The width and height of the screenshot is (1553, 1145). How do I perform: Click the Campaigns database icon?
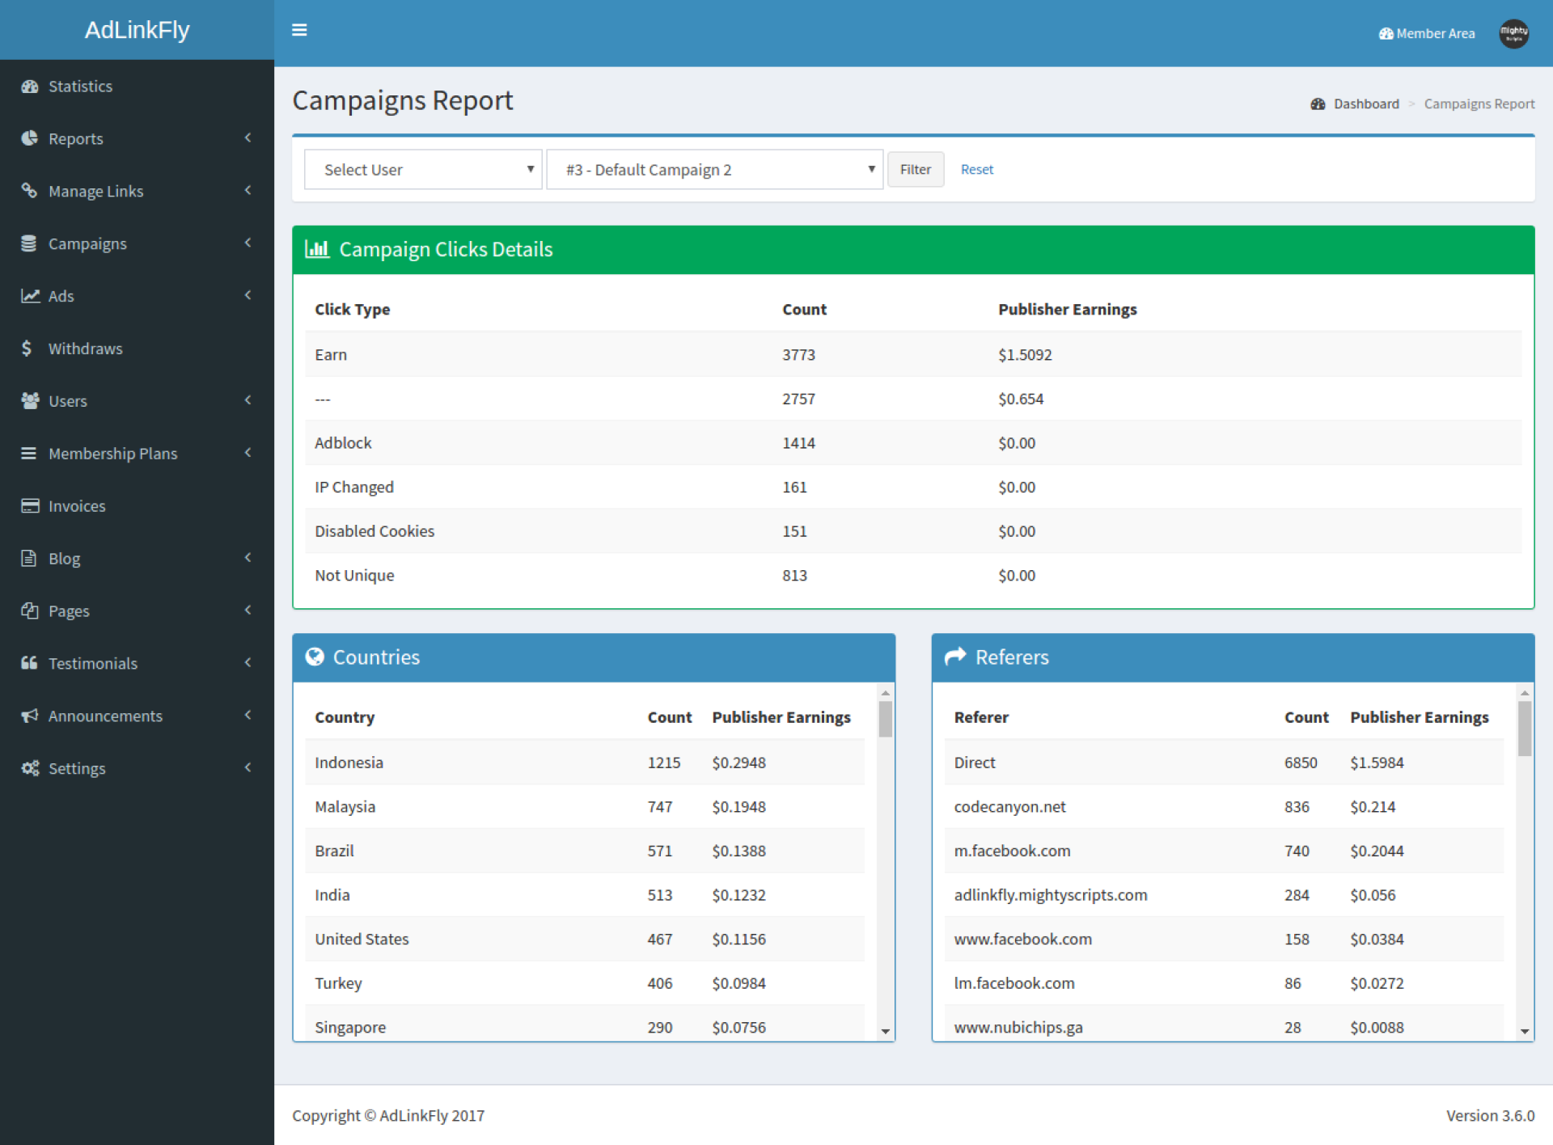click(x=29, y=243)
